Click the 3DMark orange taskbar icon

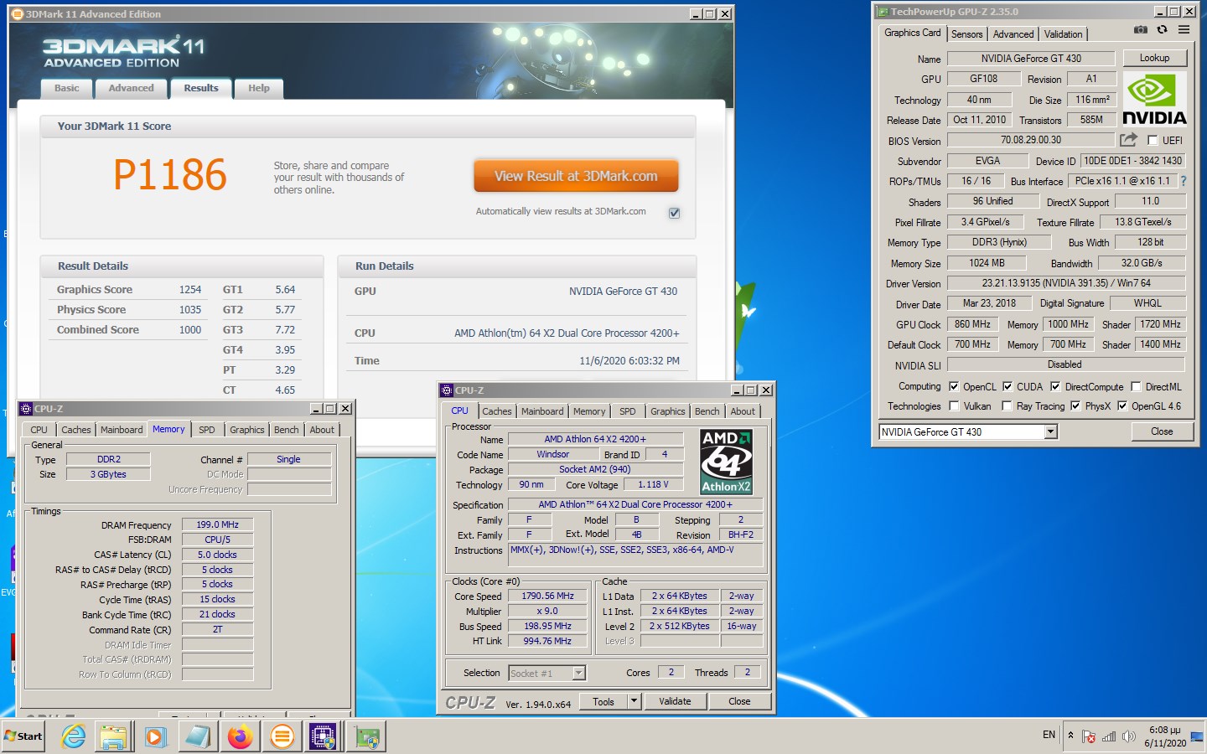(x=282, y=736)
